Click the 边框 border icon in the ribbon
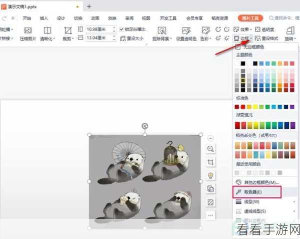Screen dimensions: 300x239 [x=236, y=39]
